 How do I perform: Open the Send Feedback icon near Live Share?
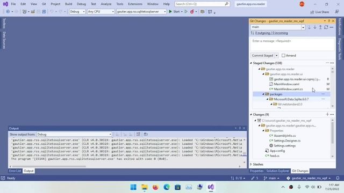pyautogui.click(x=337, y=12)
